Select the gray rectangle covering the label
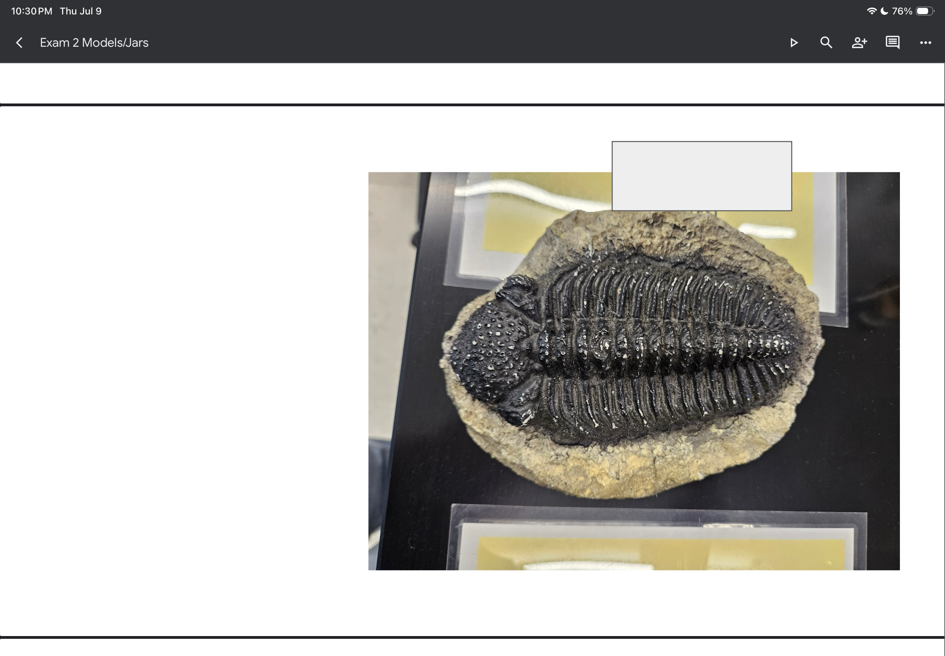945x656 pixels. (701, 176)
